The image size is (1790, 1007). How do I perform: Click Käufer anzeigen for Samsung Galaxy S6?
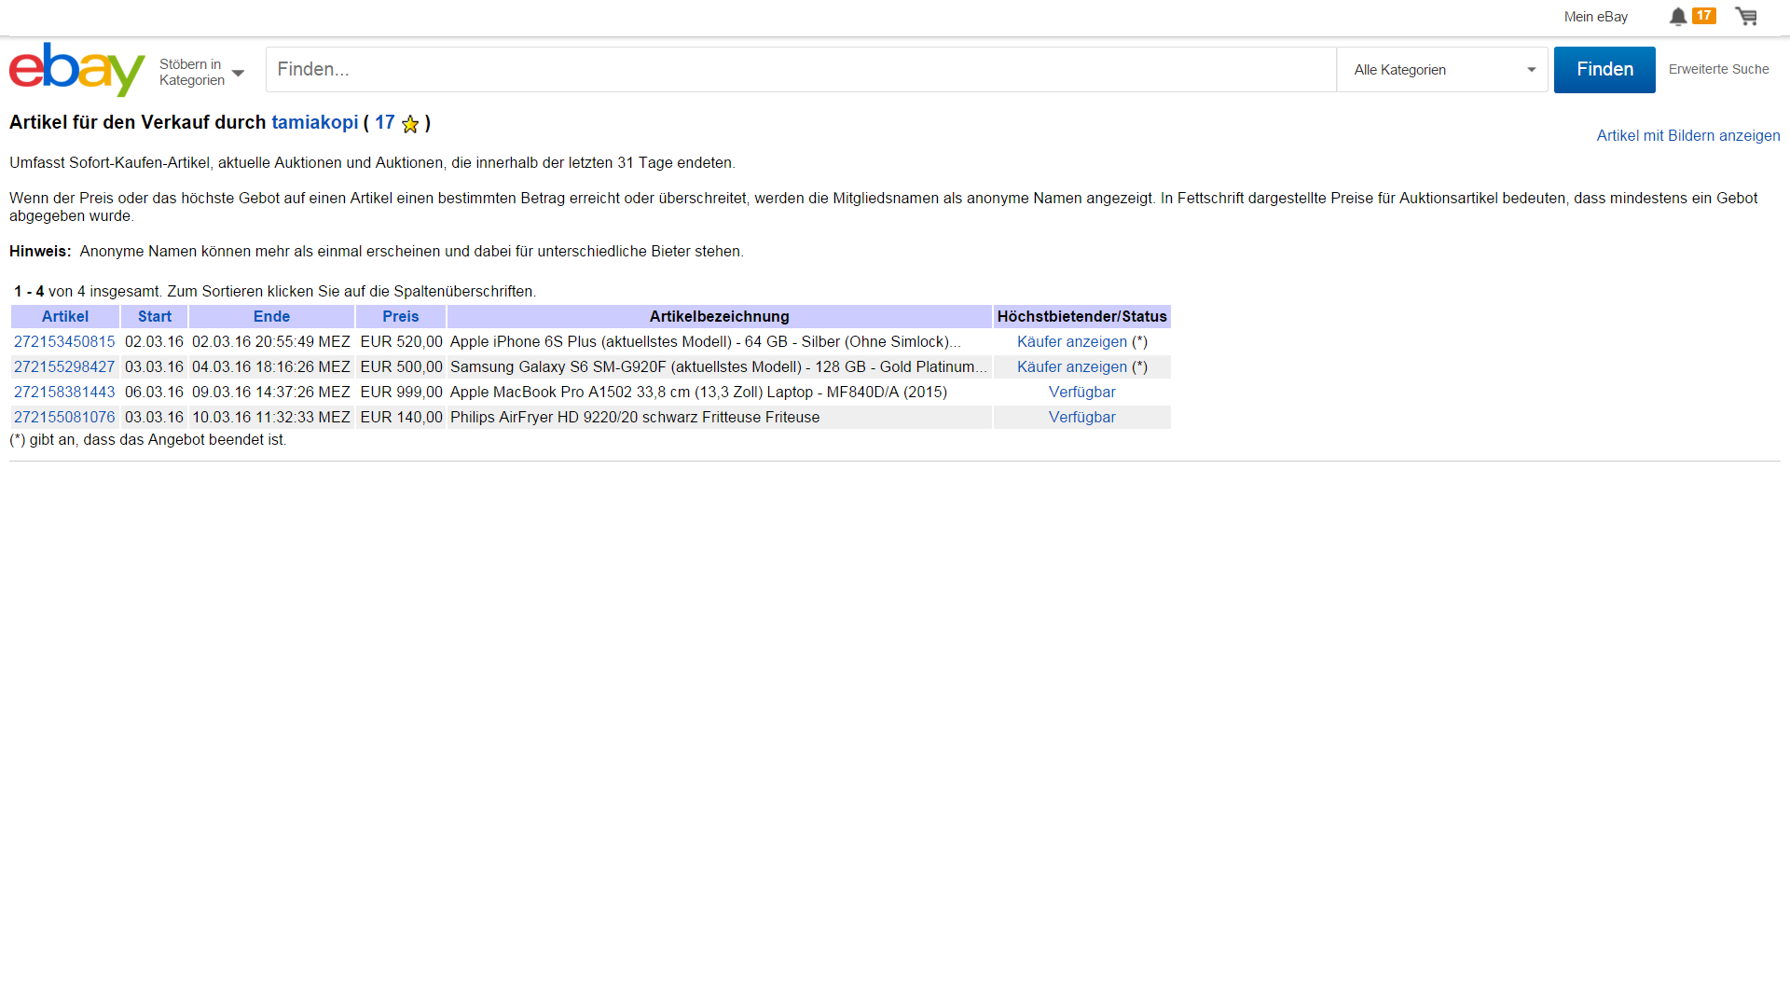pos(1072,367)
